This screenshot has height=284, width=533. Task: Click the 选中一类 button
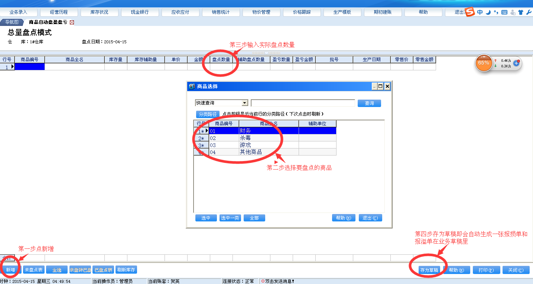tap(230, 218)
